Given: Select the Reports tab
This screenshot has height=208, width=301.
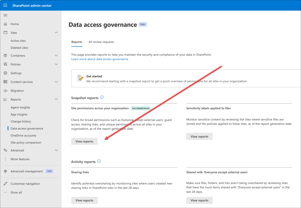Looking at the screenshot, I should 77,42.
